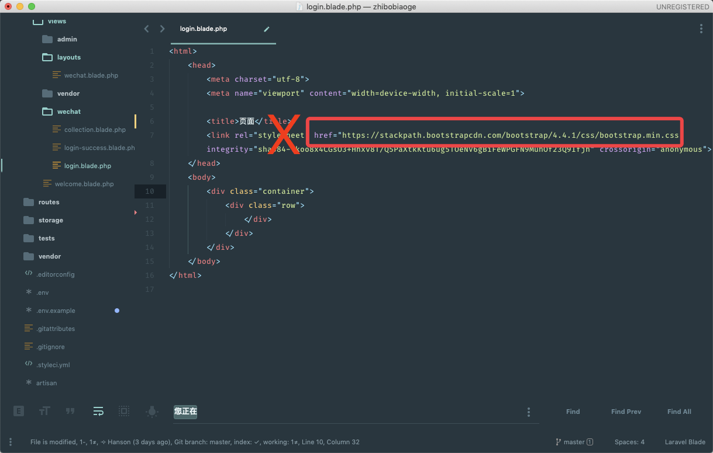Open the Spaces: 4 indentation menu

coord(629,442)
